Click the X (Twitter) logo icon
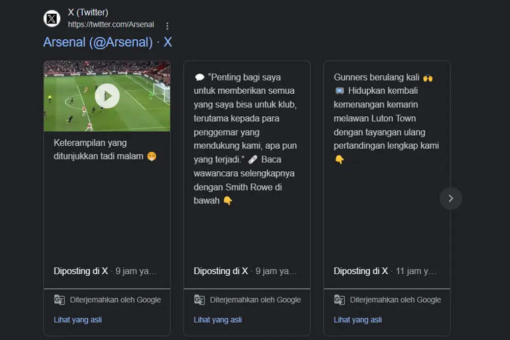 [52, 19]
